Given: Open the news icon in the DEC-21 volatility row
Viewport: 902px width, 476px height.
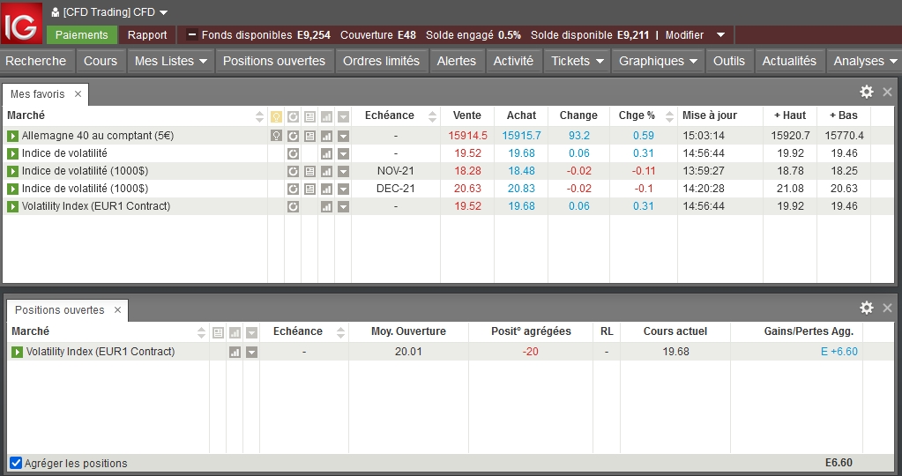Looking at the screenshot, I should click(309, 189).
